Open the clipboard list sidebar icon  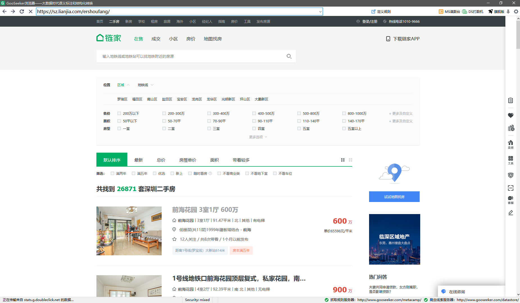click(x=511, y=100)
